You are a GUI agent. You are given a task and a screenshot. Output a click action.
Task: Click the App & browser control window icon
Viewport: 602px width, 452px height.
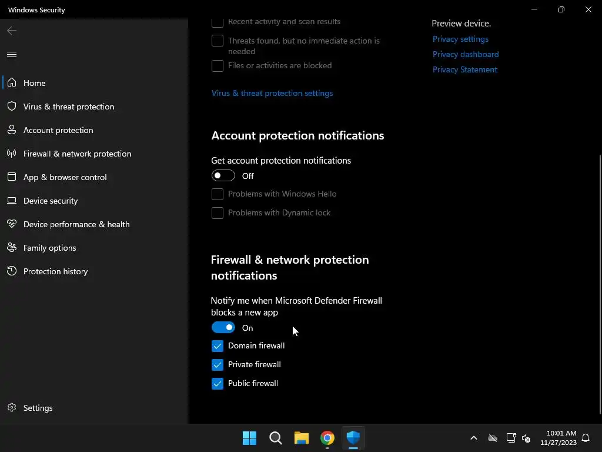[12, 177]
